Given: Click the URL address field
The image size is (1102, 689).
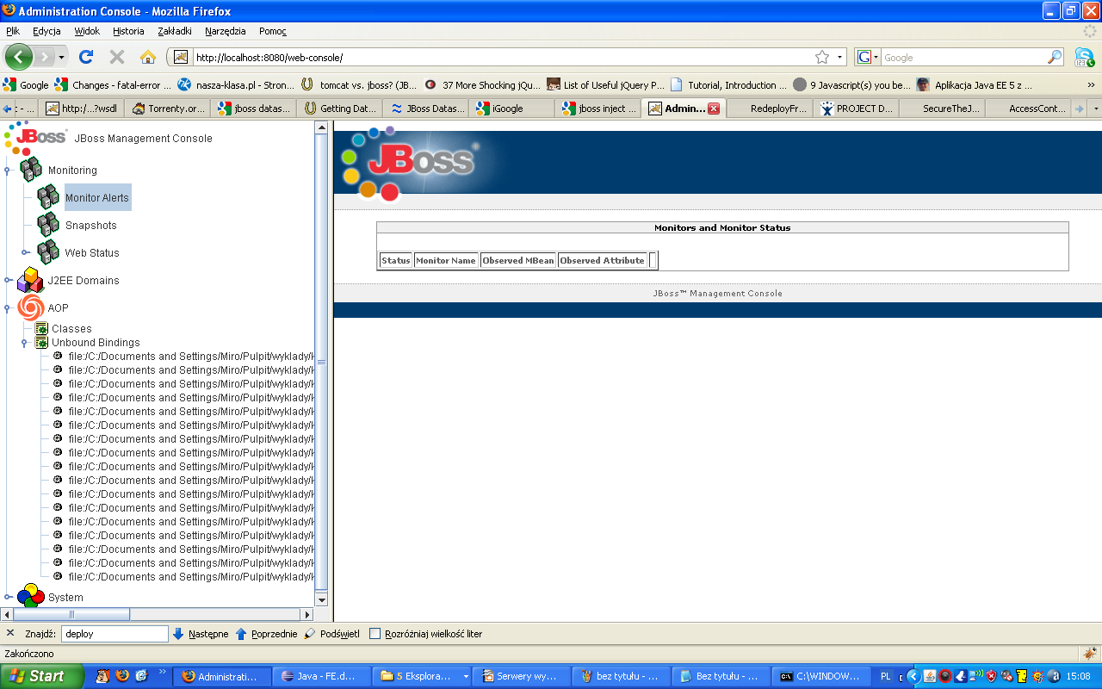Looking at the screenshot, I should click(502, 57).
